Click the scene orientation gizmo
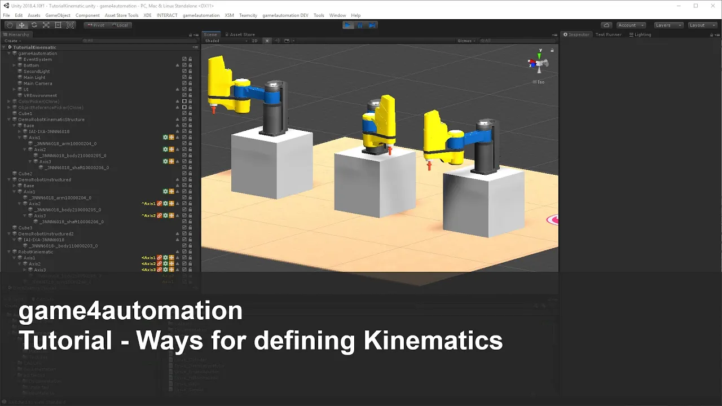 click(x=539, y=63)
